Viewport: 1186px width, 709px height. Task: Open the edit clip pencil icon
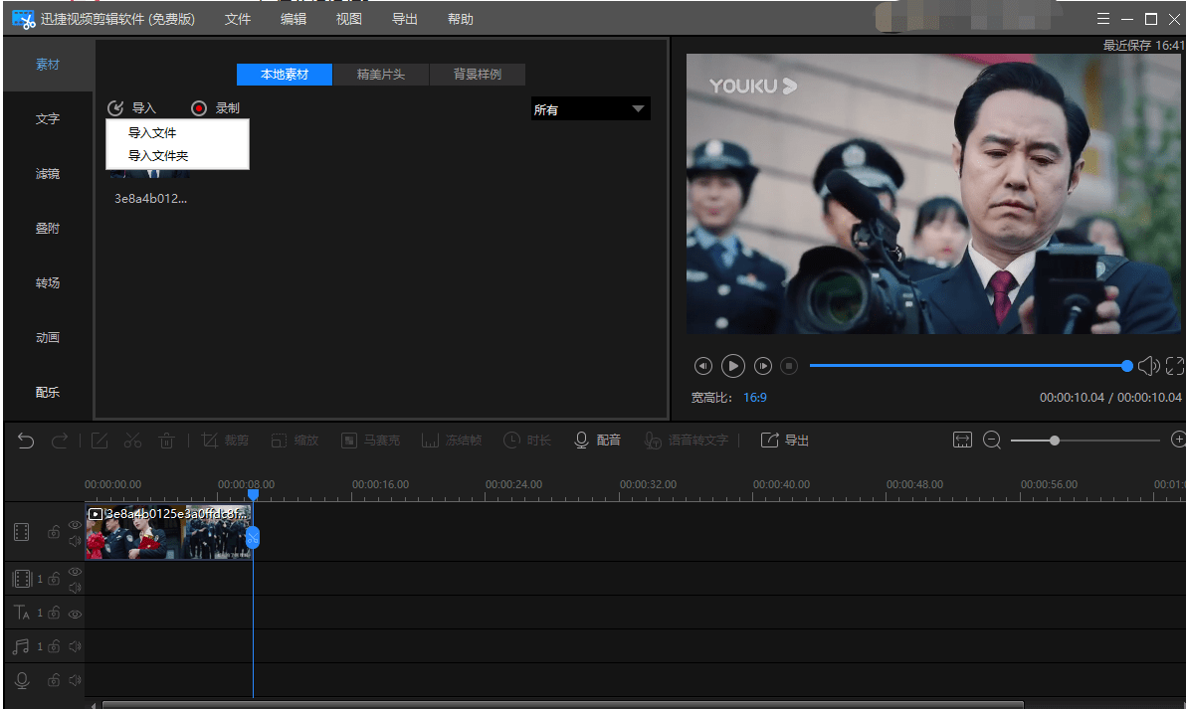point(99,440)
